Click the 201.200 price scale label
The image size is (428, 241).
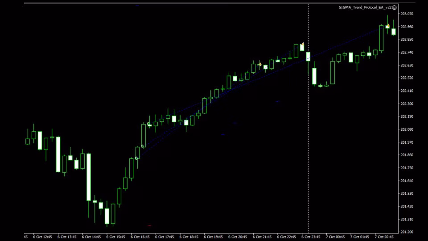[407, 232]
